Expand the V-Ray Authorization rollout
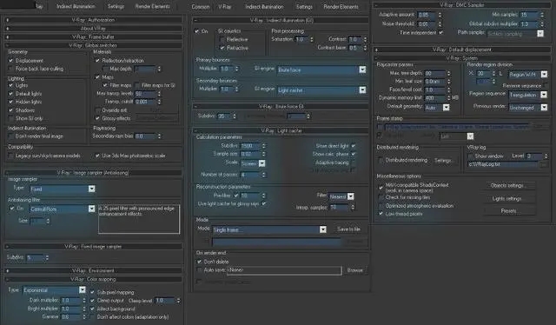This screenshot has width=556, height=325. click(94, 20)
